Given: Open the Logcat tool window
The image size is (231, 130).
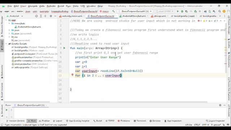Looking at the screenshot, I should (x=57, y=121).
